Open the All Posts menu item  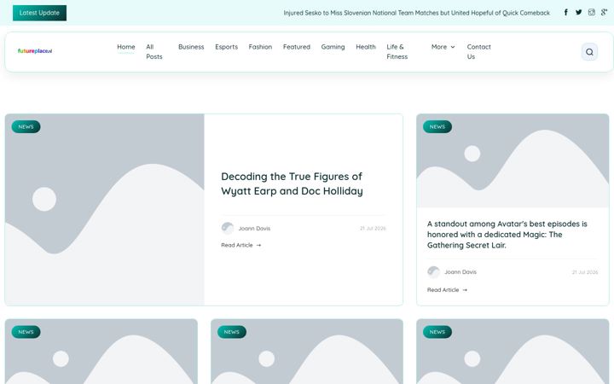pyautogui.click(x=153, y=52)
